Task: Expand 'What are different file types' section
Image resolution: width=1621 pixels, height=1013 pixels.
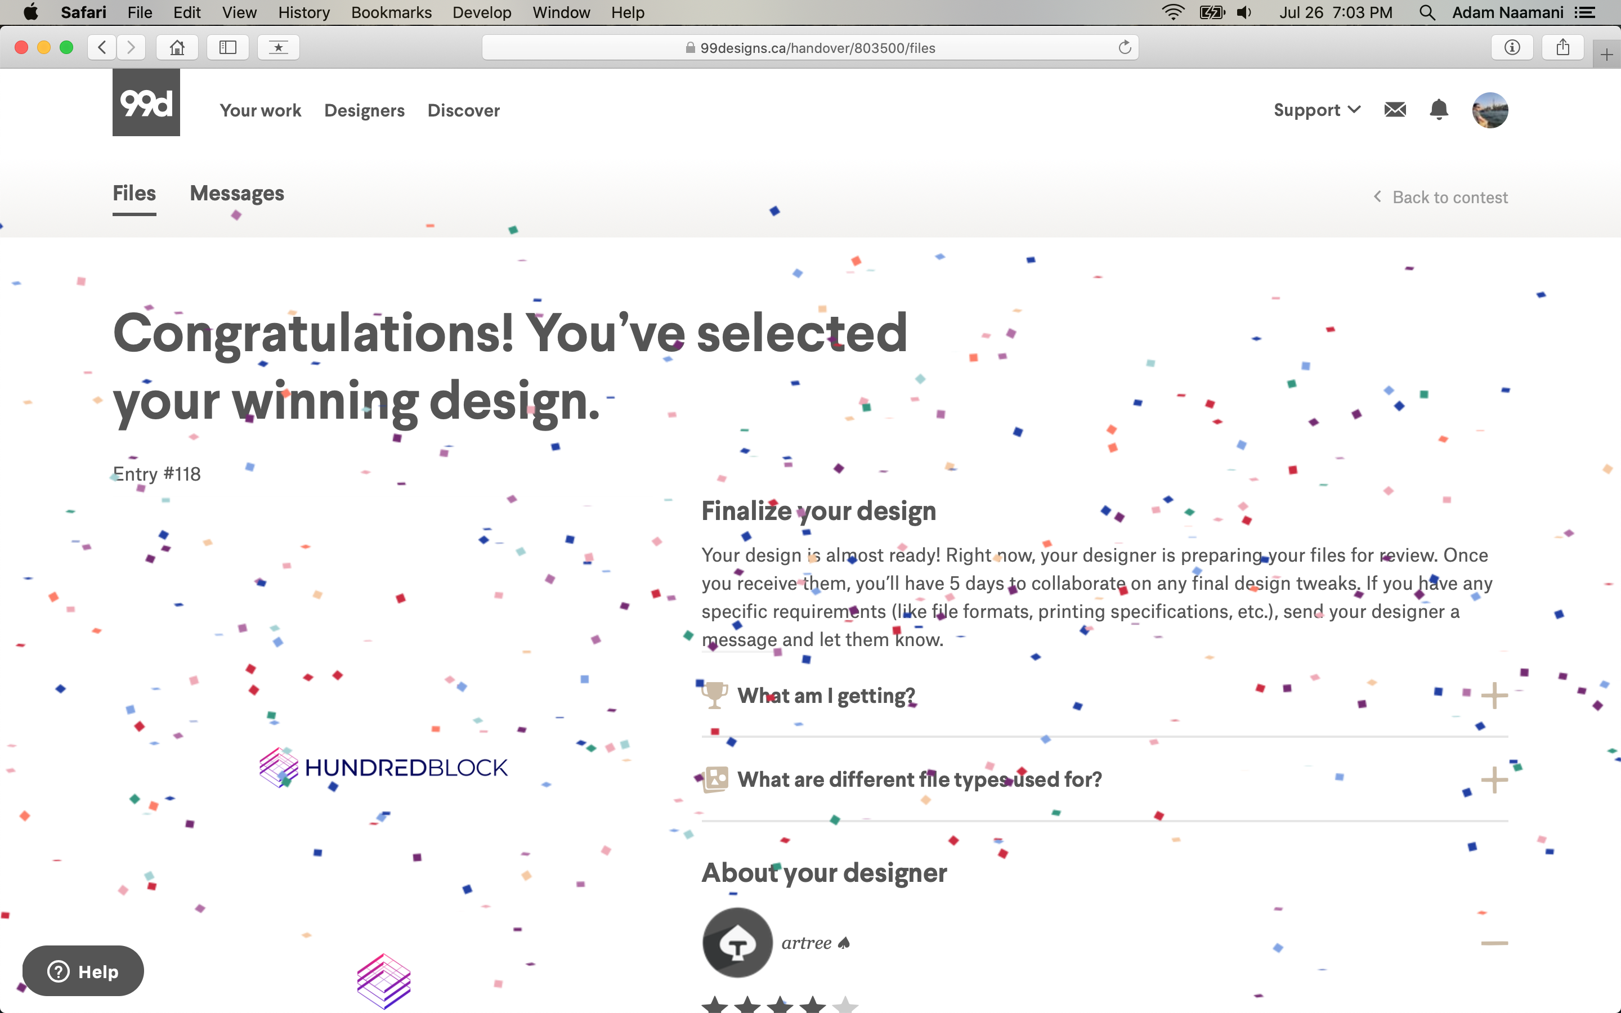Action: (1494, 780)
